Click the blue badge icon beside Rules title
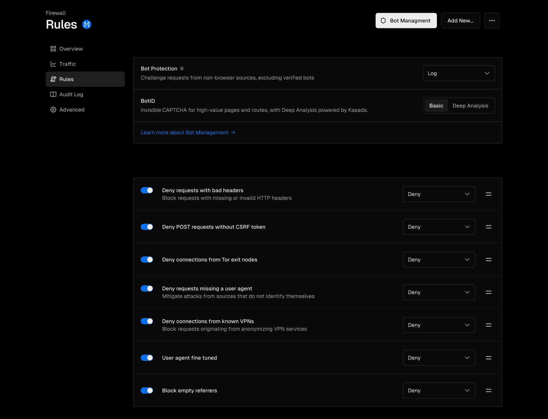 (87, 25)
